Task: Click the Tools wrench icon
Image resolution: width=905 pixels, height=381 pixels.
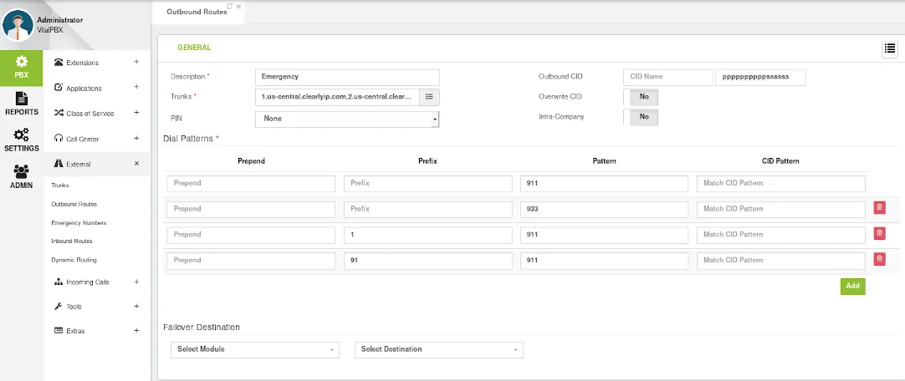Action: point(59,306)
